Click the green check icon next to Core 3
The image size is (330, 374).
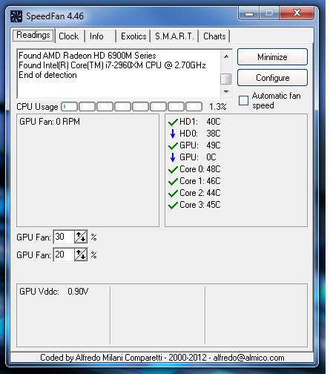173,205
